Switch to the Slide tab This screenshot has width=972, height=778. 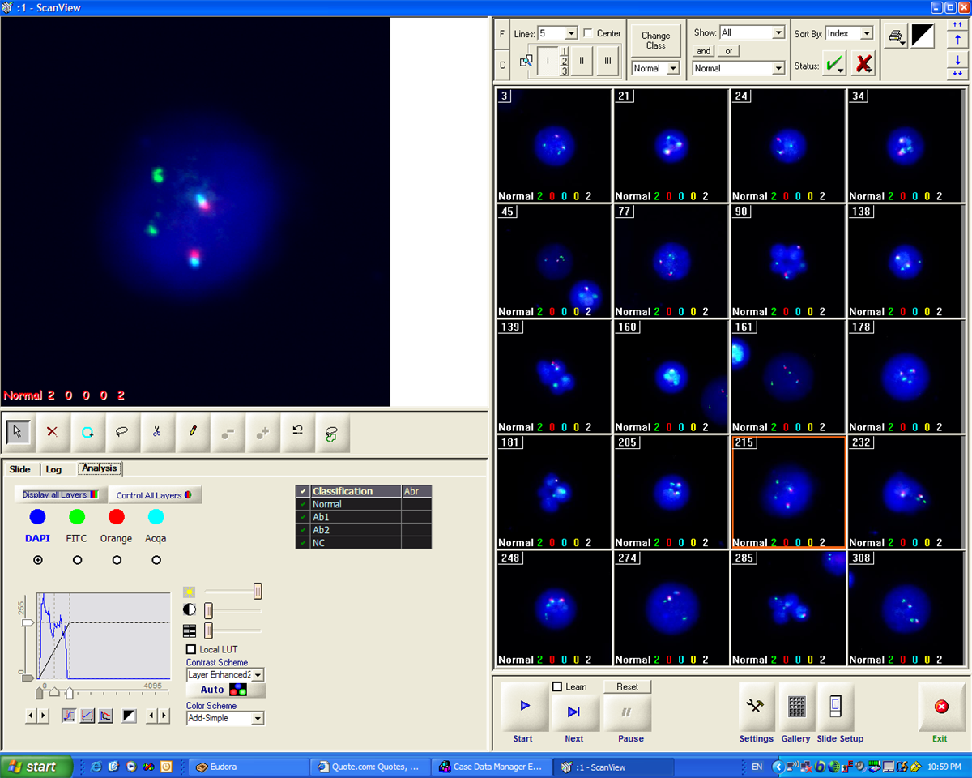click(20, 469)
